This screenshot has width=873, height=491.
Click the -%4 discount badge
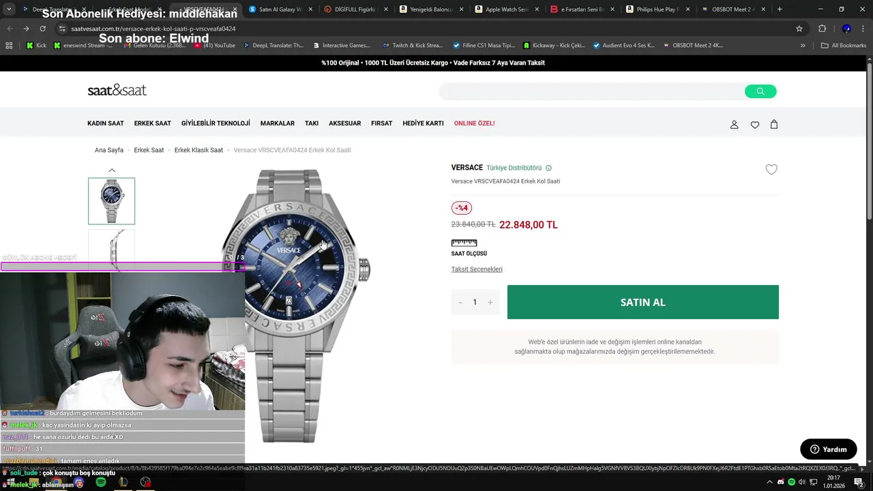[462, 208]
